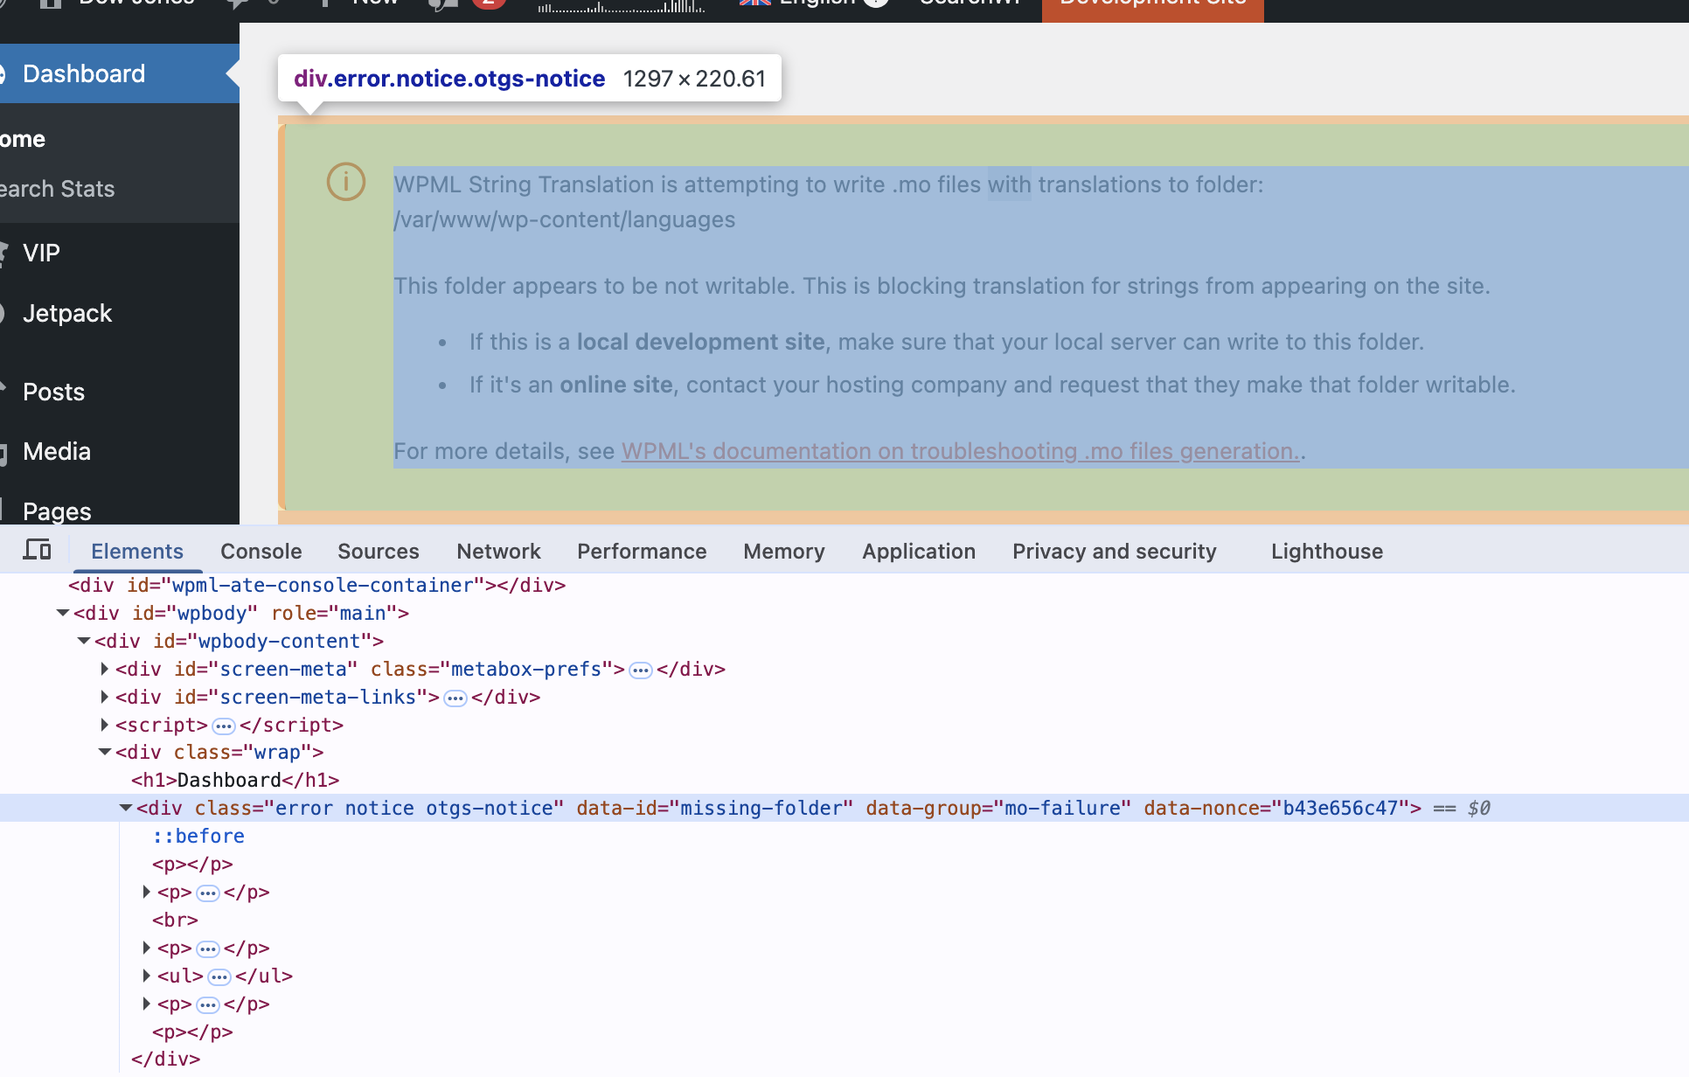The height and width of the screenshot is (1077, 1689).
Task: Collapse the wpbody-content div node
Action: [x=84, y=641]
